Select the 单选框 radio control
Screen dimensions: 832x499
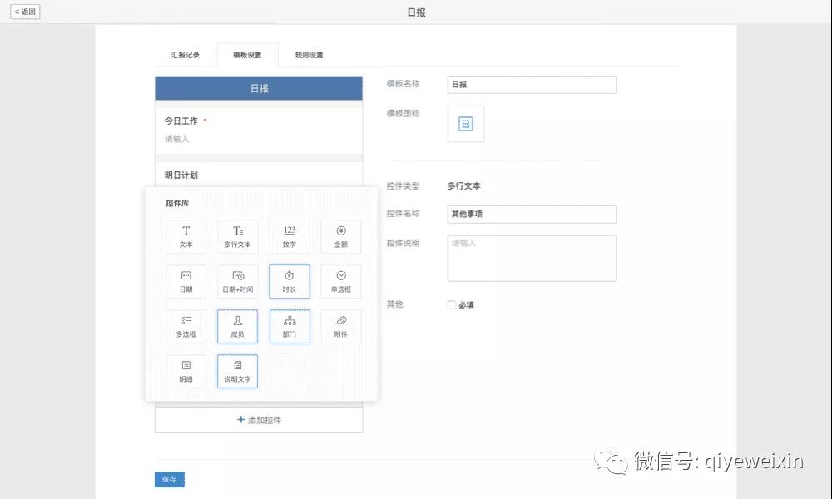tap(341, 281)
